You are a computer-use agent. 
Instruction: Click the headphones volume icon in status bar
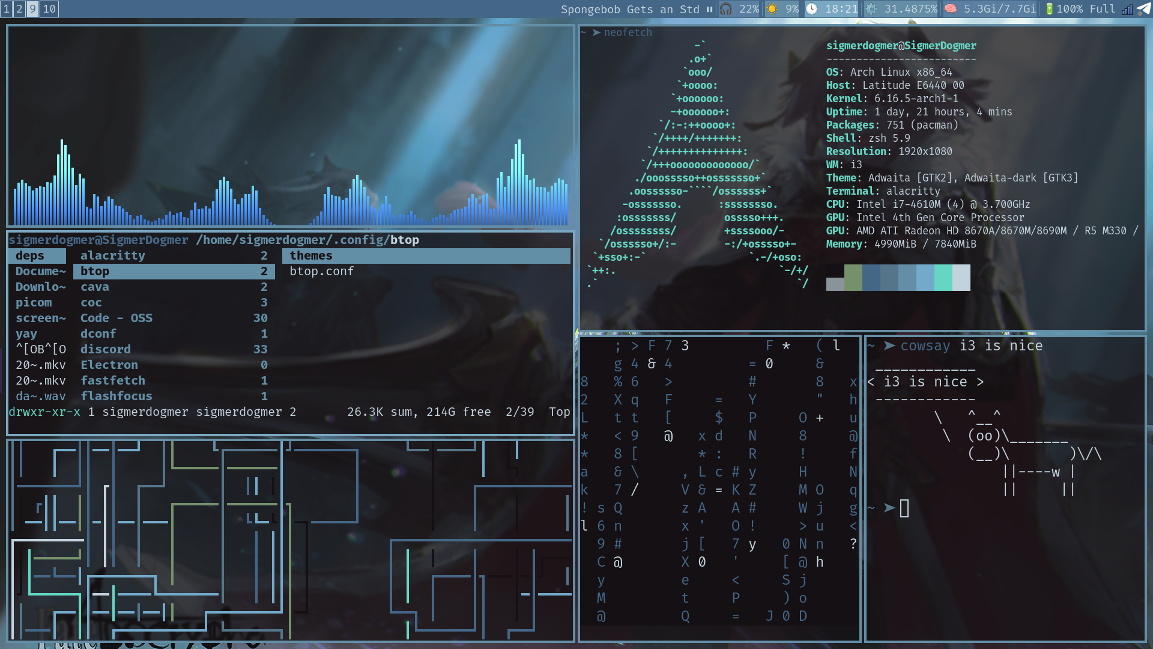point(726,9)
